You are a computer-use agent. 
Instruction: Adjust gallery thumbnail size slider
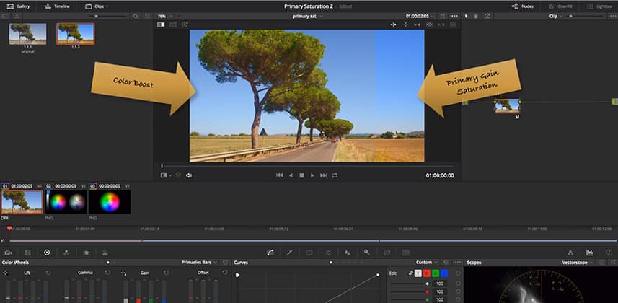tap(96, 16)
